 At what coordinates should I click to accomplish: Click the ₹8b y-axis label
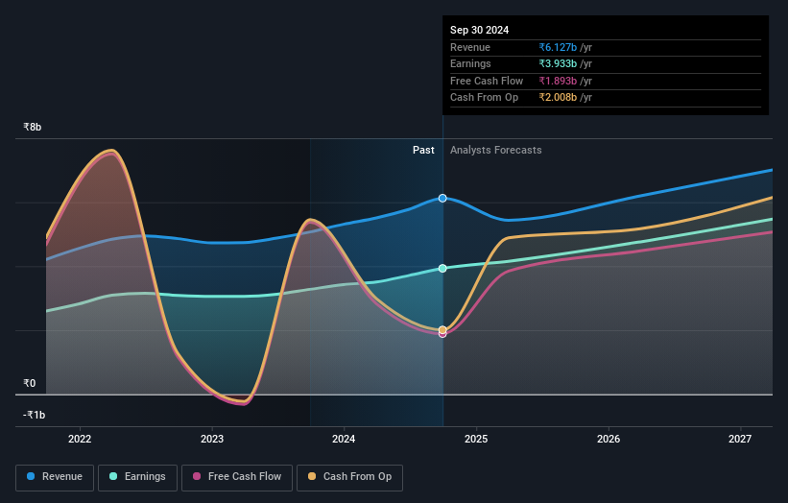(33, 127)
